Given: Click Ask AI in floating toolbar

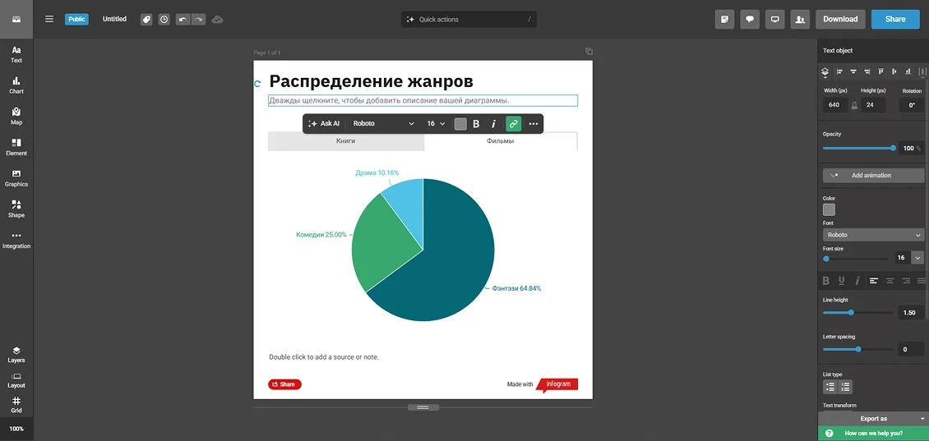Looking at the screenshot, I should pos(324,124).
